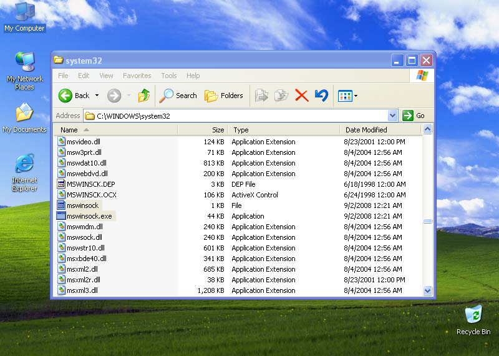Select My Network Places desktop icon
The width and height of the screenshot is (499, 356).
25,61
